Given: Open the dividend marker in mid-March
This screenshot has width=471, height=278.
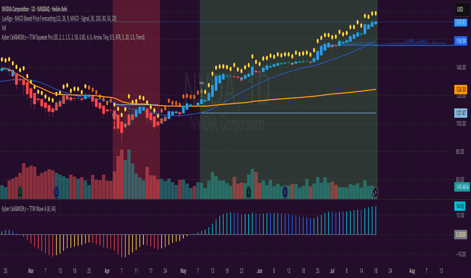Looking at the screenshot, I should click(x=56, y=192).
